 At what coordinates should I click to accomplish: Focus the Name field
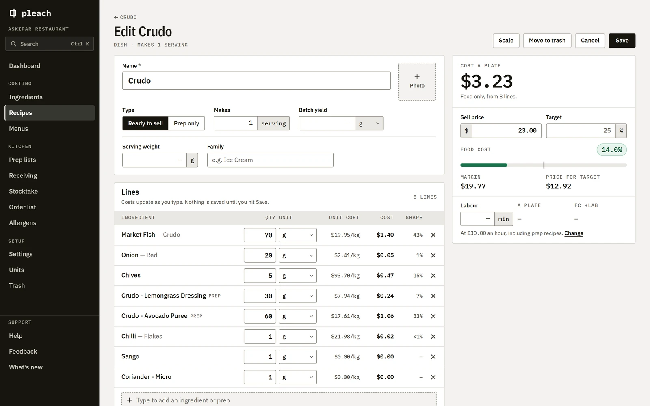[256, 81]
